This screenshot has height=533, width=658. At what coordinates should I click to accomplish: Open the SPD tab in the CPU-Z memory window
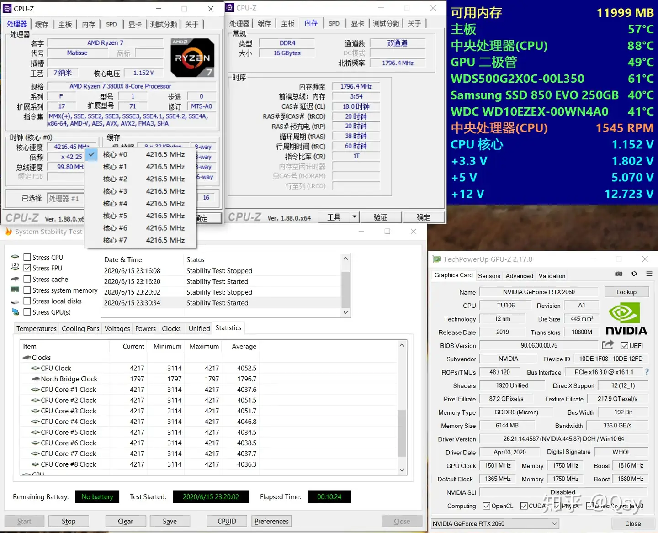(334, 23)
